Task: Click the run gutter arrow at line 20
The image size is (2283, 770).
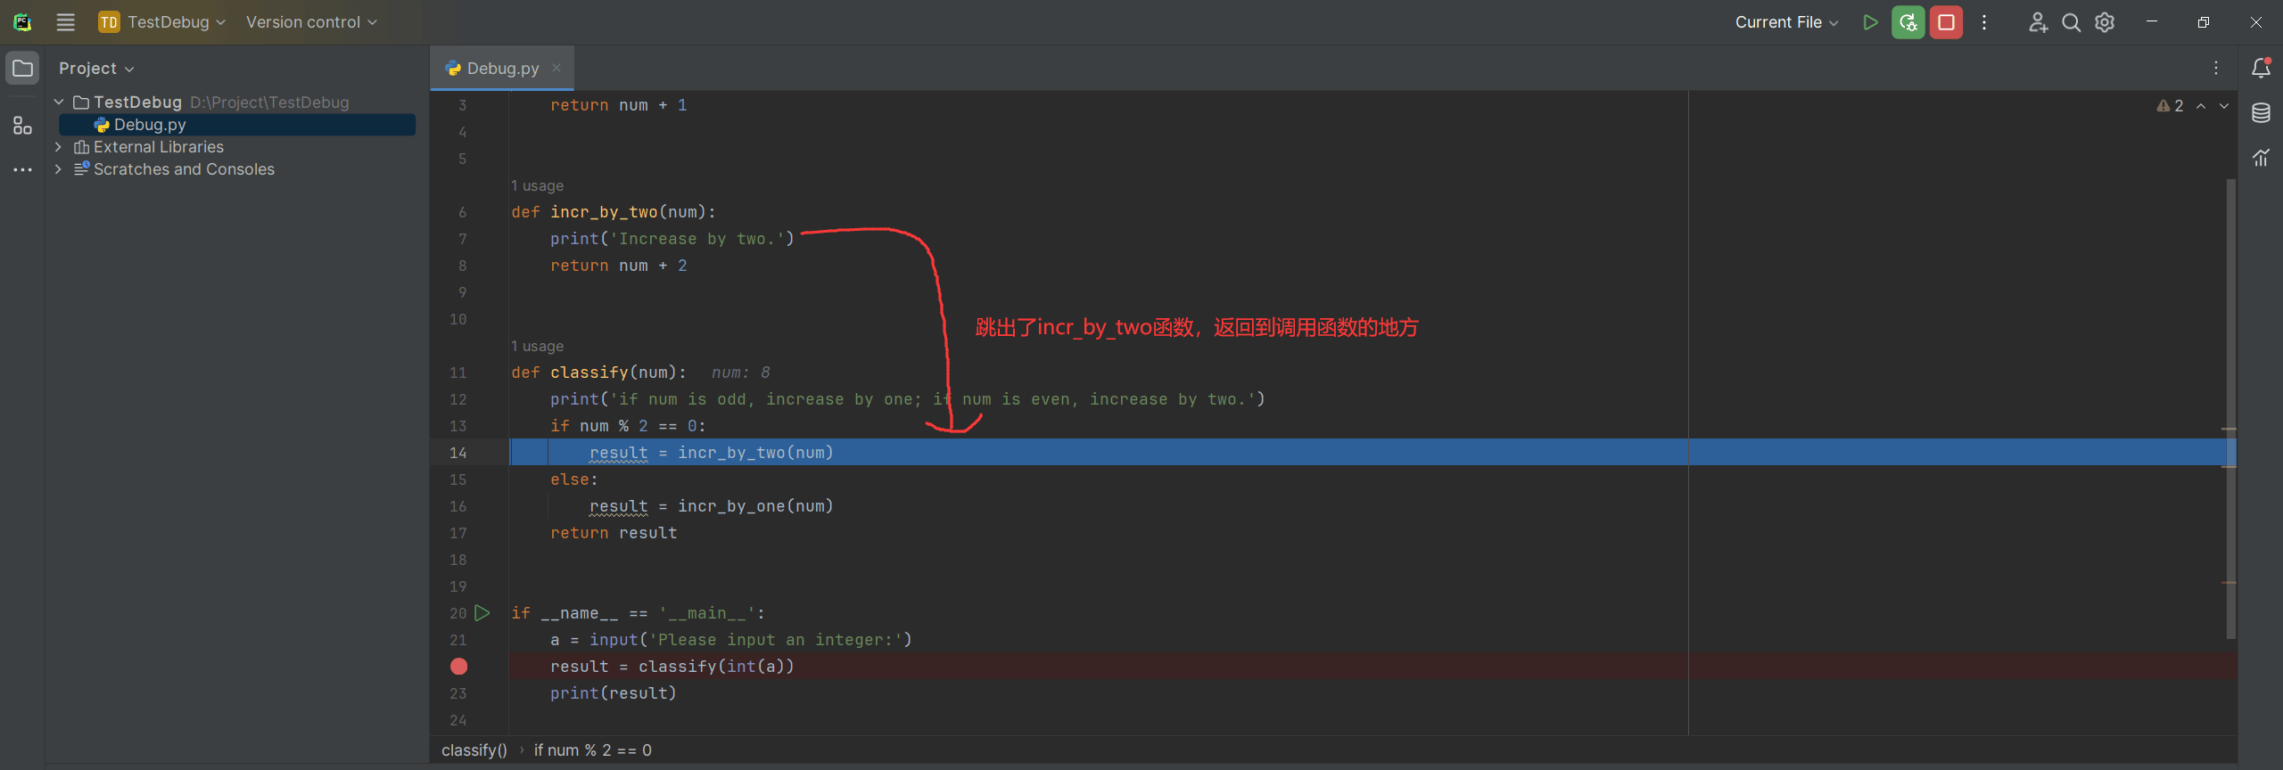Action: tap(482, 613)
